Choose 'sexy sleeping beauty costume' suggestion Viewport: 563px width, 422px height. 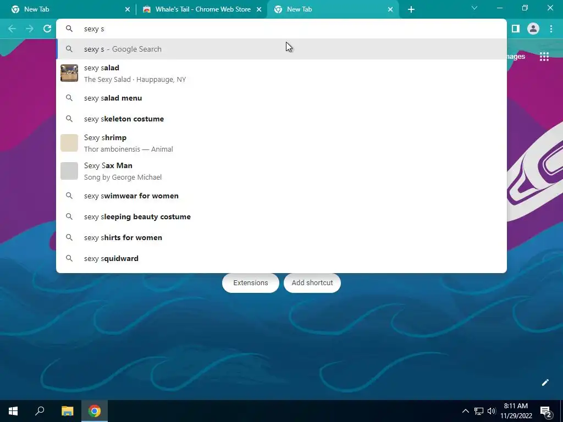pos(281,216)
